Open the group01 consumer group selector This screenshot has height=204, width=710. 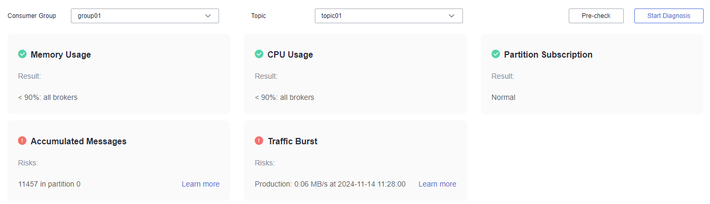[x=145, y=16]
